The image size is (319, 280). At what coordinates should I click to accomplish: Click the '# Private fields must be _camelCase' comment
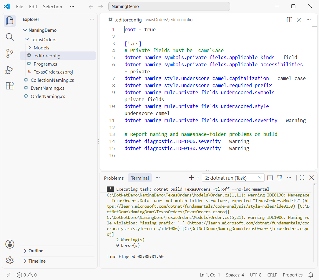[174, 50]
